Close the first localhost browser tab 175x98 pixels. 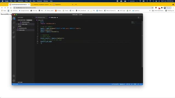click(x=29, y=5)
